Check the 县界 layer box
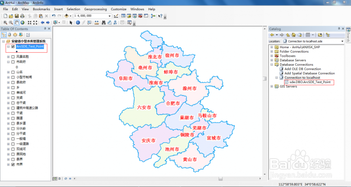Viewport: 351px width, 187px height. 13,159
